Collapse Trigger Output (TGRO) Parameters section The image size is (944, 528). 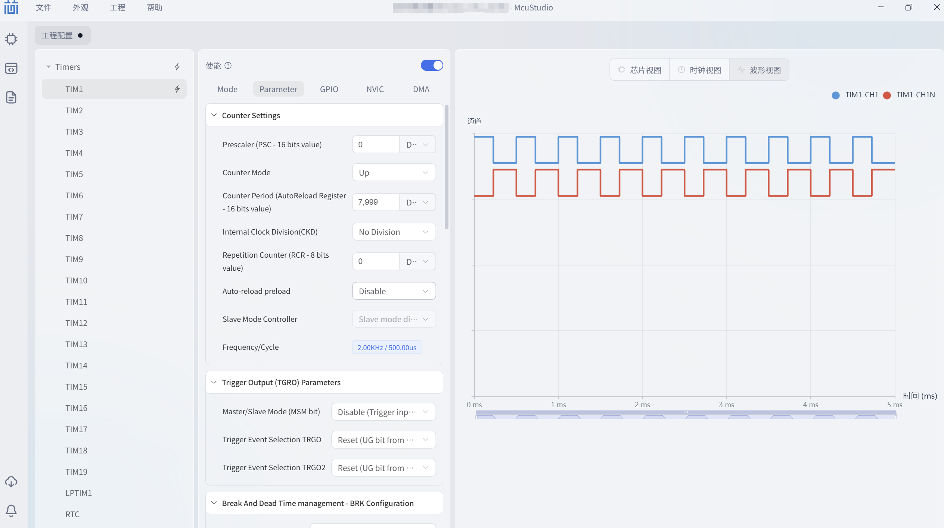(214, 382)
